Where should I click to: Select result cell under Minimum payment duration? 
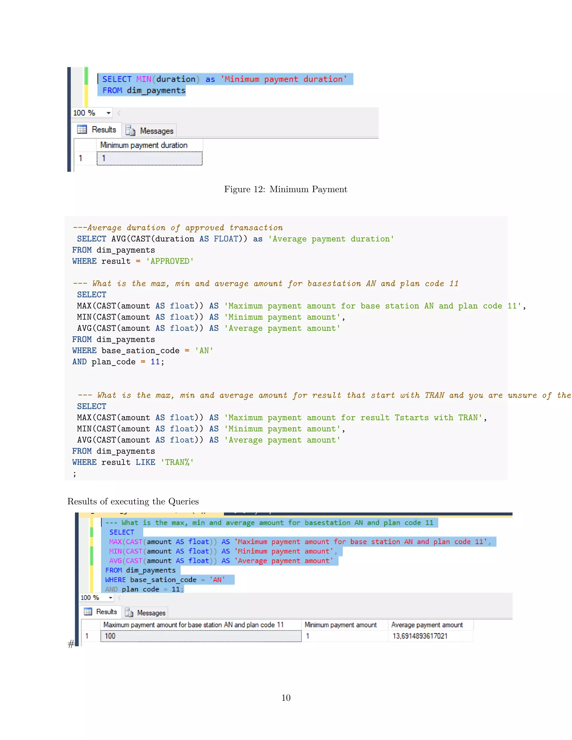pyautogui.click(x=149, y=158)
